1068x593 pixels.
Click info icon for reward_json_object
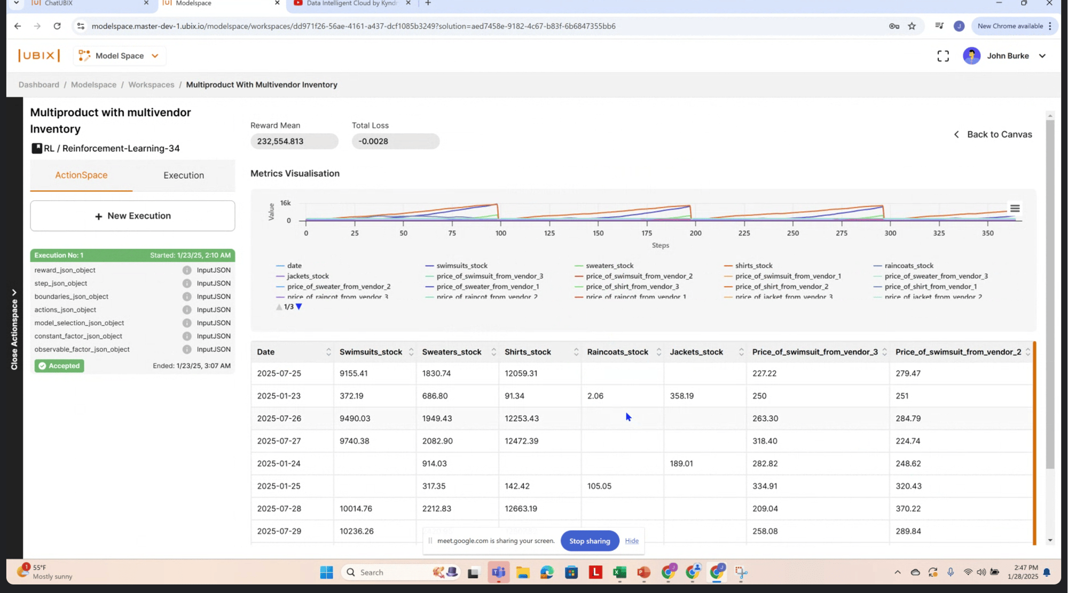point(187,270)
